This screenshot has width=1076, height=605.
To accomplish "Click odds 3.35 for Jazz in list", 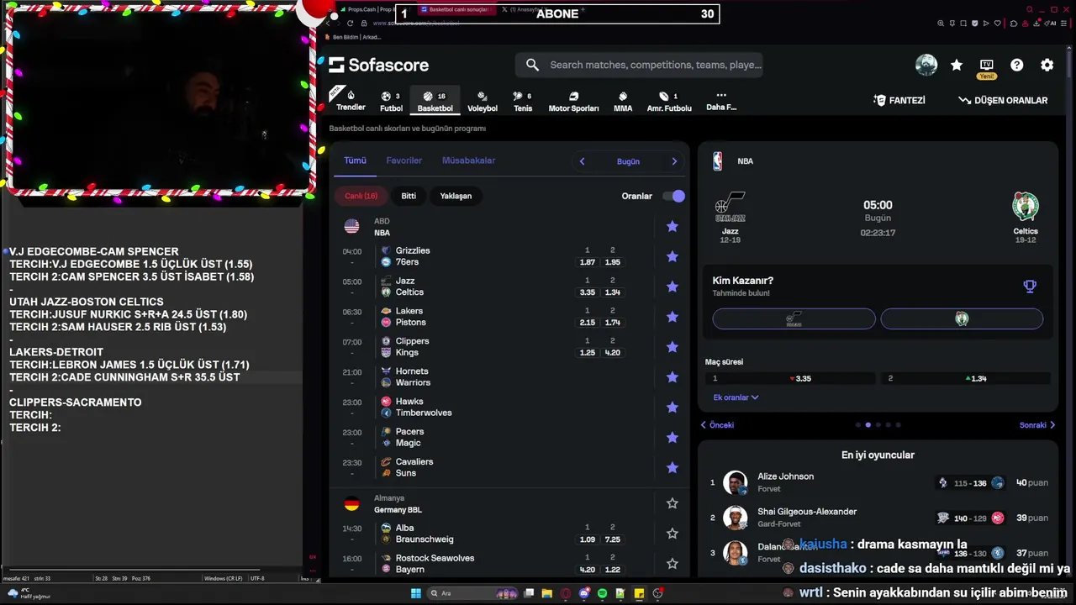I will (x=588, y=292).
